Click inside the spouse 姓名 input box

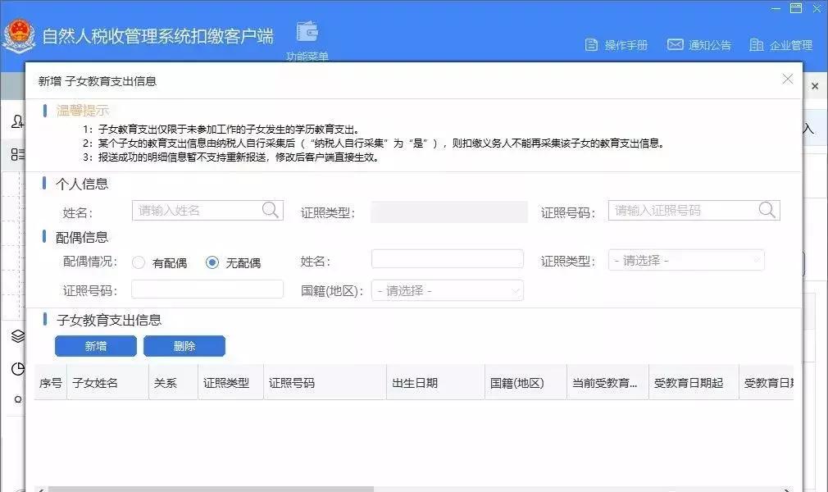click(447, 258)
